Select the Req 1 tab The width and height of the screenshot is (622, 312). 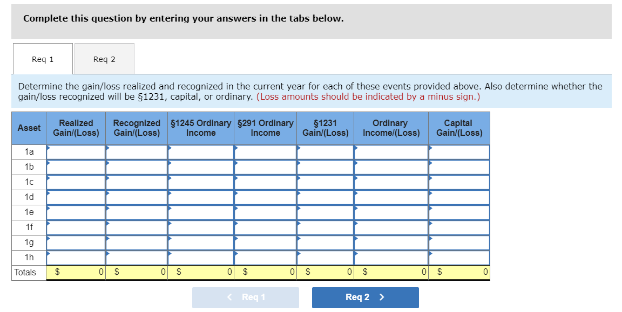[x=42, y=59]
